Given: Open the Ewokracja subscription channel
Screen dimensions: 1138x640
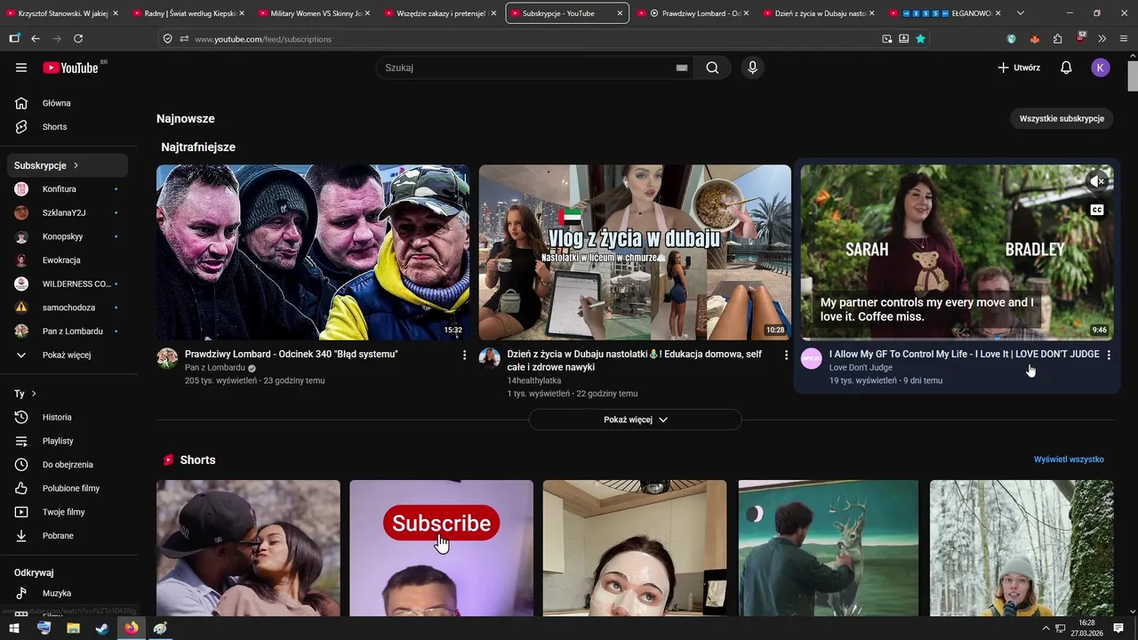Looking at the screenshot, I should [x=69, y=260].
